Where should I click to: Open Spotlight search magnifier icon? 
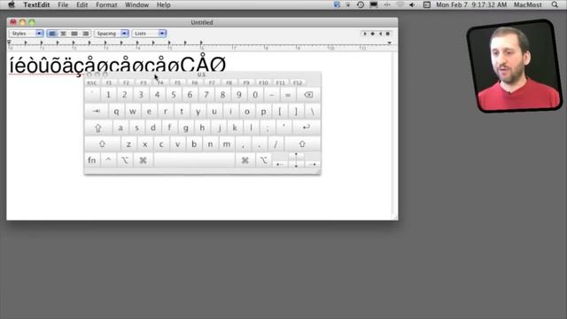pyautogui.click(x=555, y=4)
